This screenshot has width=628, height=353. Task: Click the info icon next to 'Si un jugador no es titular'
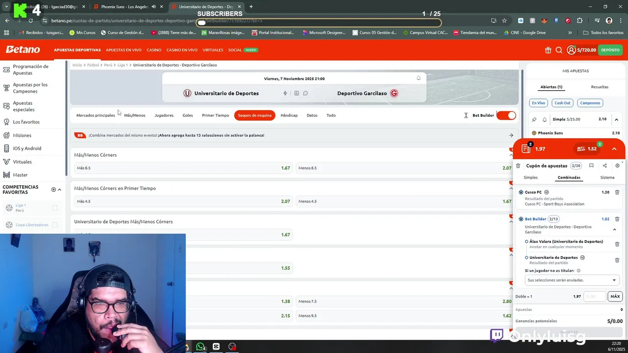[578, 271]
